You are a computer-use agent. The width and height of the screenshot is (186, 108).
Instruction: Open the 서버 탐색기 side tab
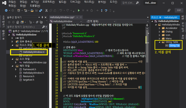(3, 22)
